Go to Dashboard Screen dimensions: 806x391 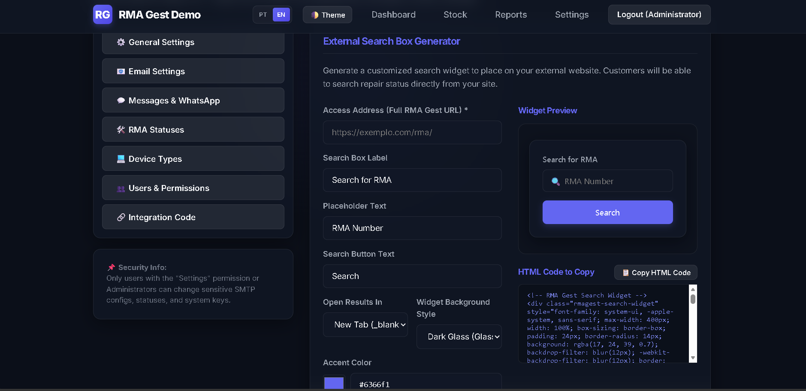(x=393, y=15)
